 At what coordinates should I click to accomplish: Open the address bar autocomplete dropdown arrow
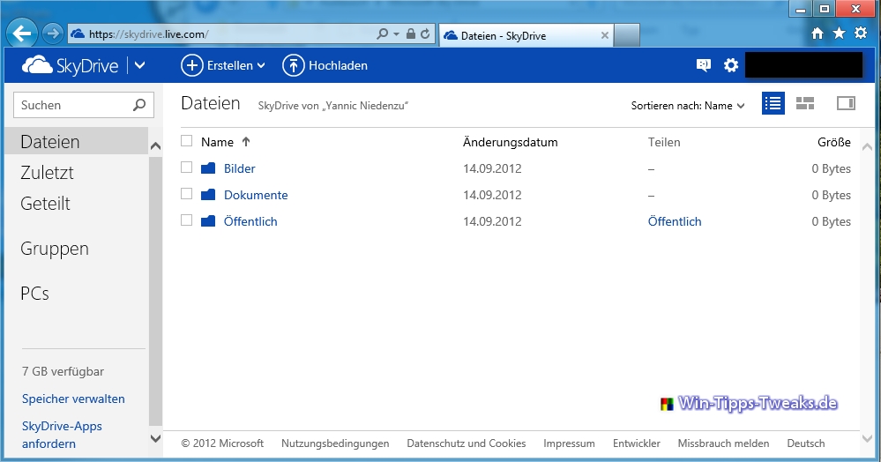tap(396, 34)
